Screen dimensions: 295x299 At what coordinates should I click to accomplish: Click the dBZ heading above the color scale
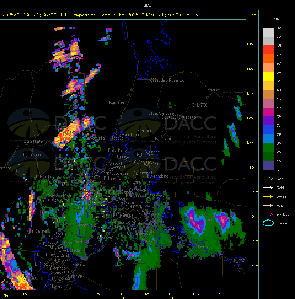pyautogui.click(x=277, y=19)
